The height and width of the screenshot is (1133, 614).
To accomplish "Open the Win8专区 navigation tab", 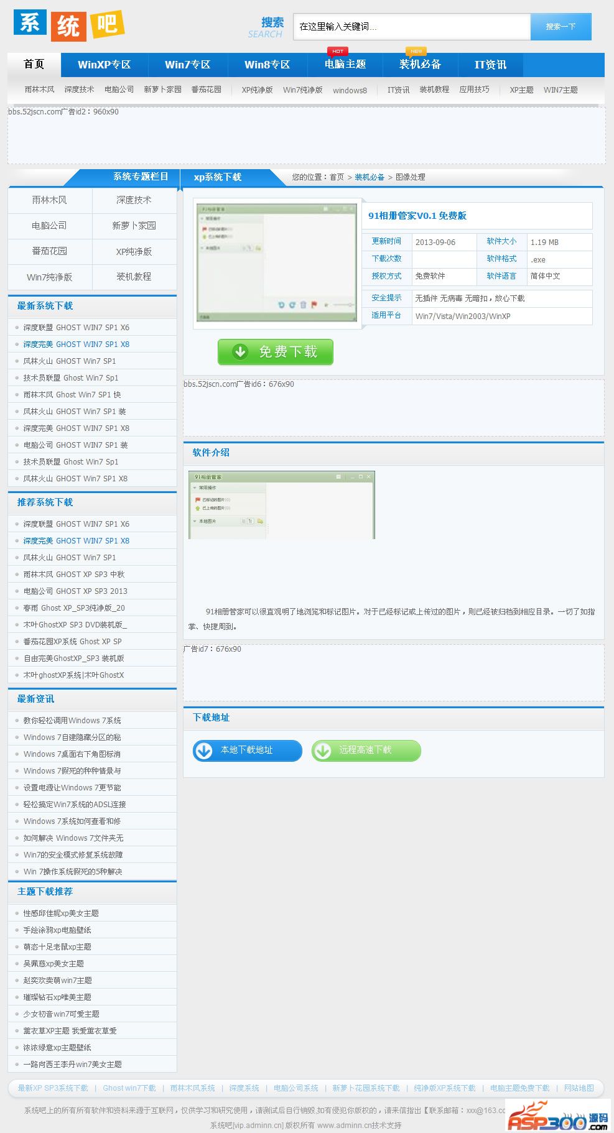I will [x=267, y=65].
